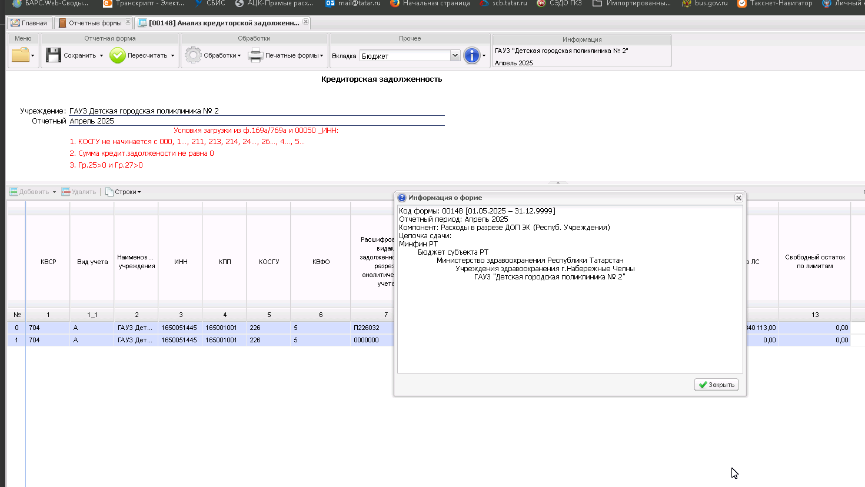Expand the Пересчитать dropdown arrow
Screen dimensions: 865x487
(x=172, y=56)
